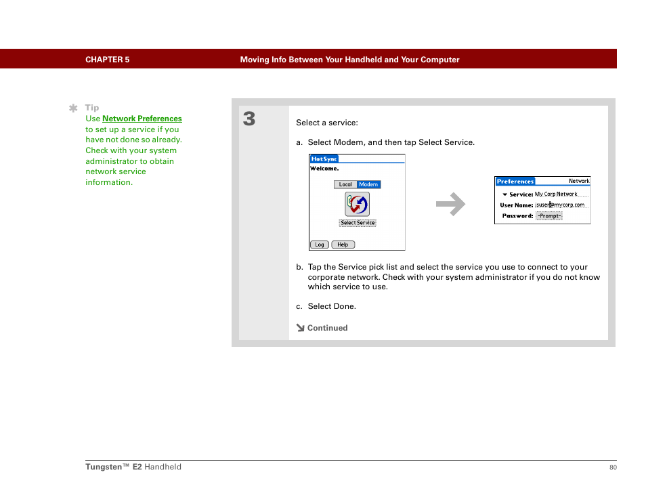646x500 pixels.
Task: Open the Service pick list arrow in Preferences
Action: 504,194
